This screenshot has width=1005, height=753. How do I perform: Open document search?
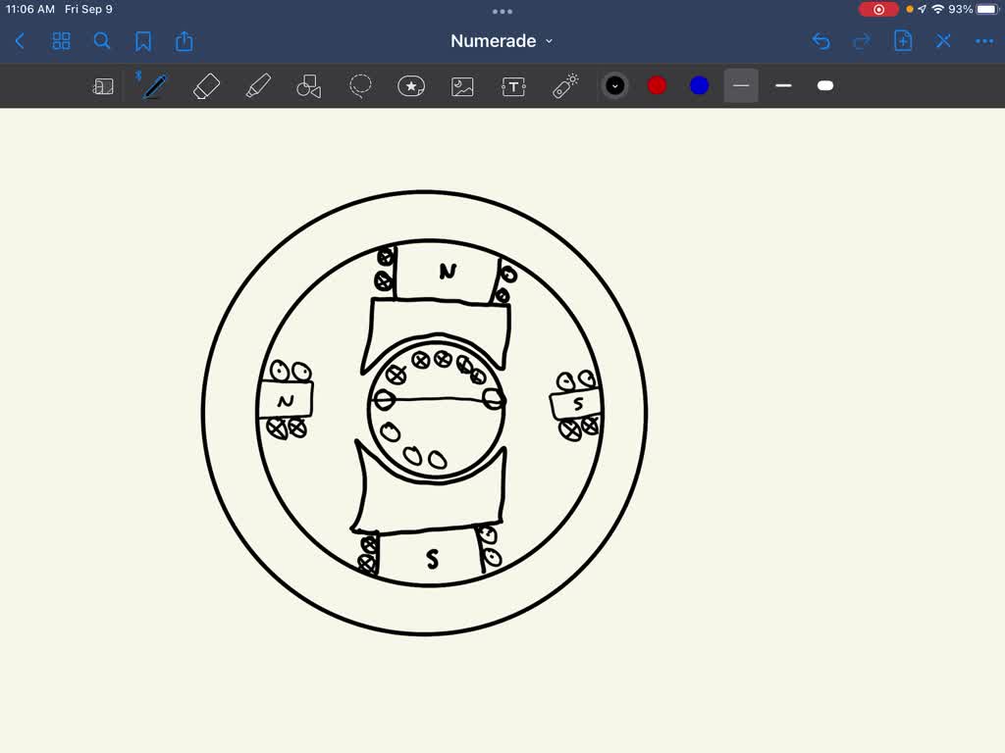pyautogui.click(x=102, y=41)
